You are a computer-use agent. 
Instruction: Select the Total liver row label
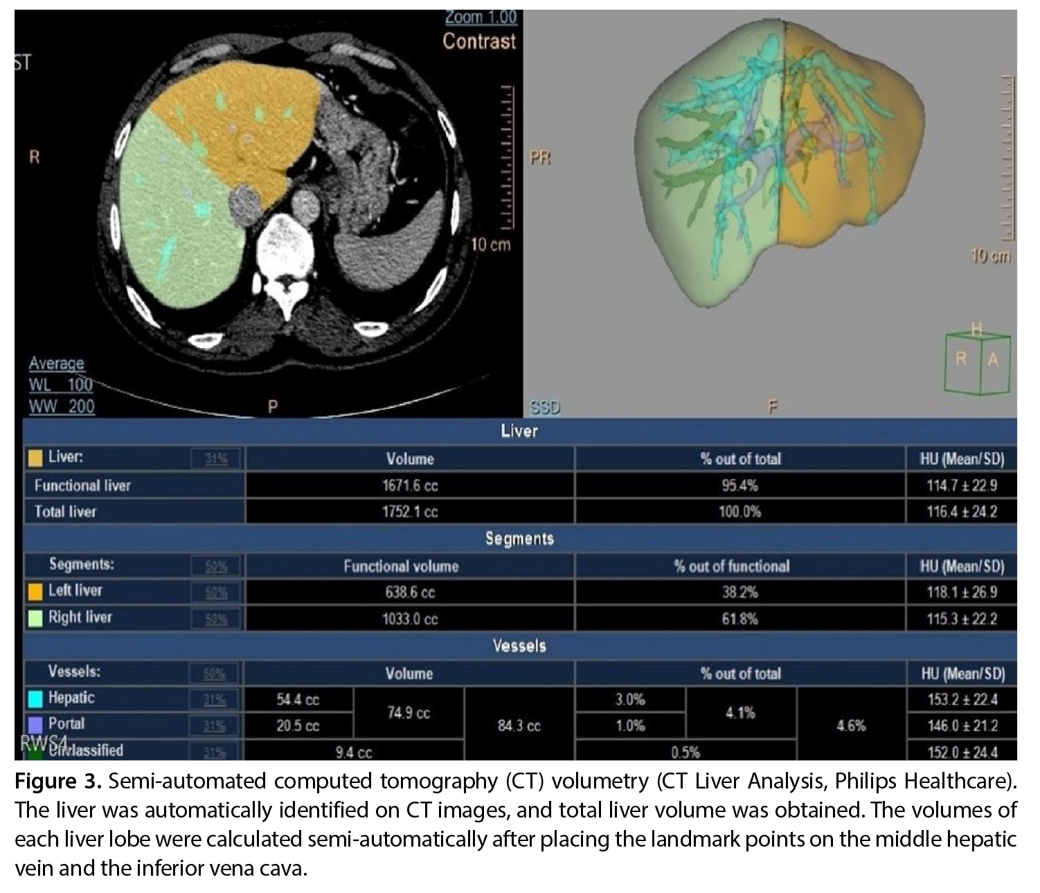click(x=66, y=512)
